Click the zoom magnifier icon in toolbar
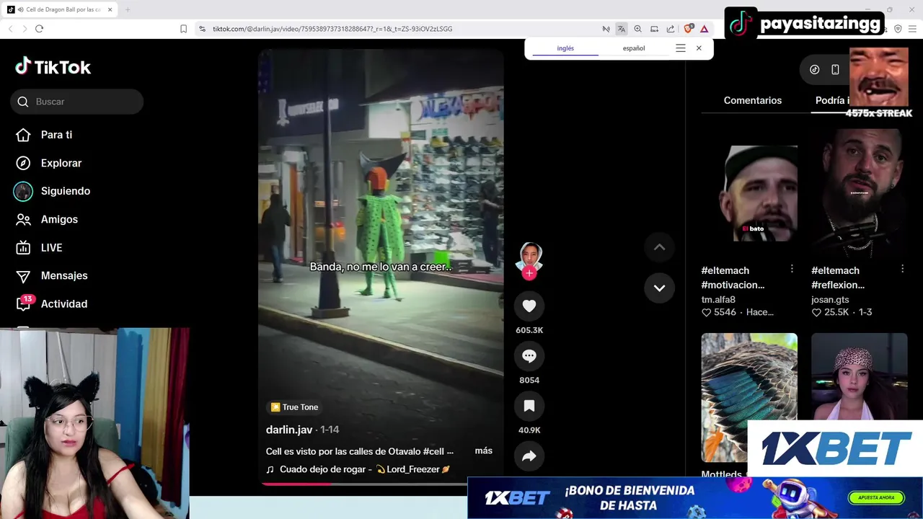The width and height of the screenshot is (923, 519). tap(637, 29)
